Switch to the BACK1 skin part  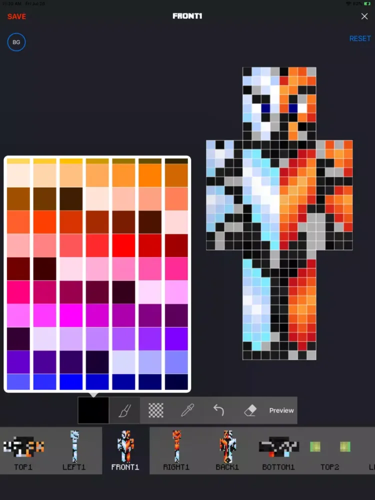(227, 450)
